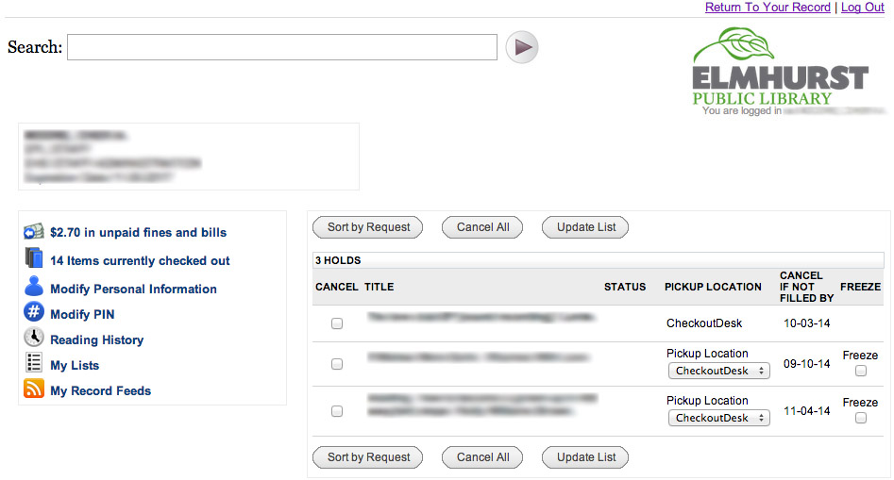Click the date '11-04-14'
Image resolution: width=894 pixels, height=480 pixels.
click(x=807, y=411)
